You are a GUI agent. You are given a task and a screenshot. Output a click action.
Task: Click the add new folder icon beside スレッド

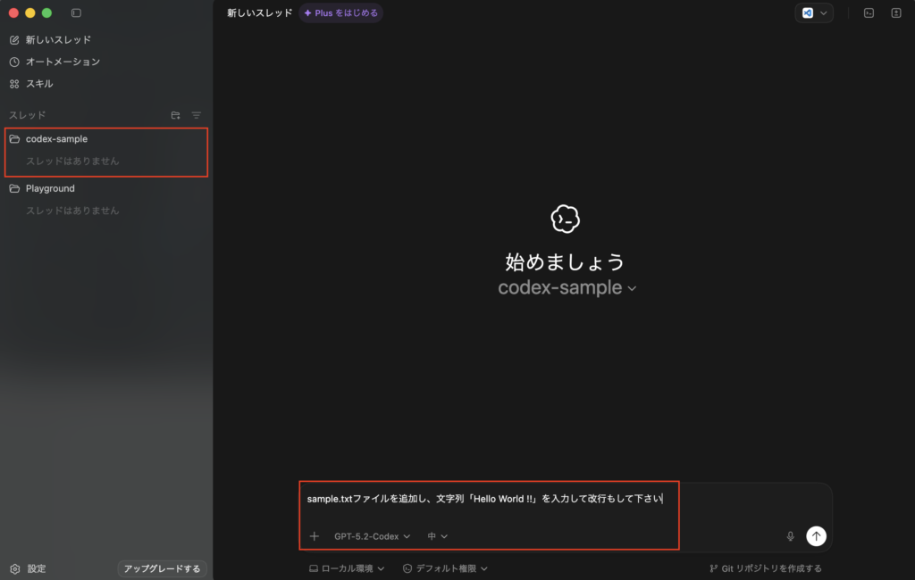[175, 115]
